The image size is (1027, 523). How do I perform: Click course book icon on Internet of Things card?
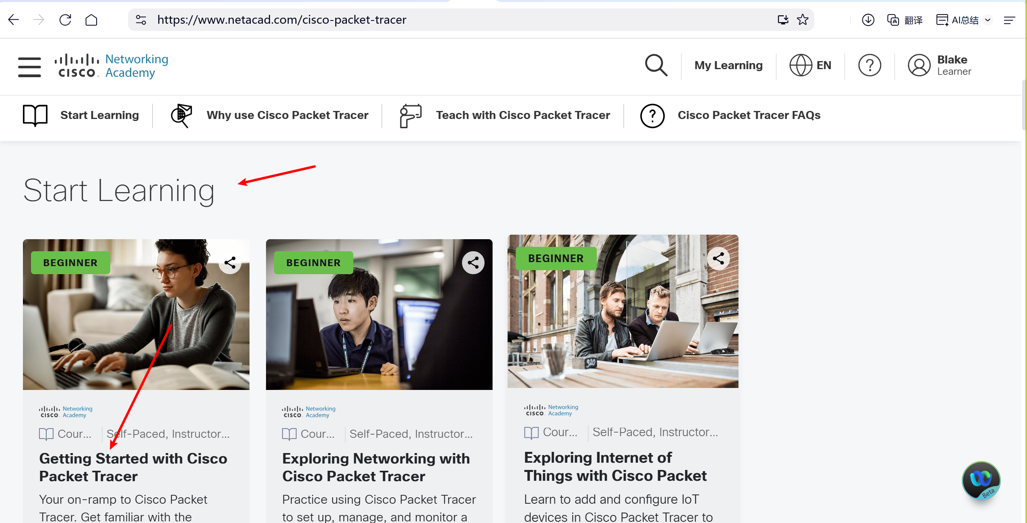(x=532, y=432)
